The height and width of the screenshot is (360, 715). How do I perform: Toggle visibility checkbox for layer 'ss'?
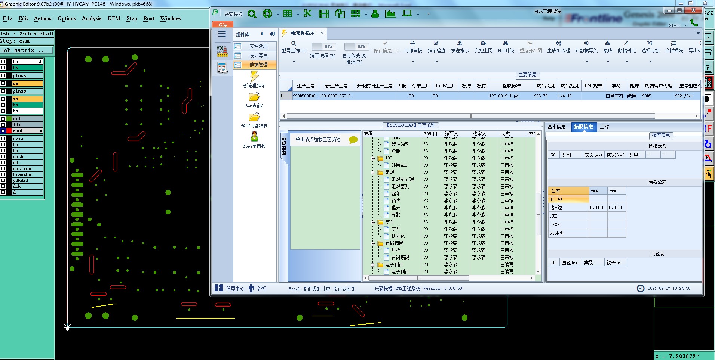point(3,99)
